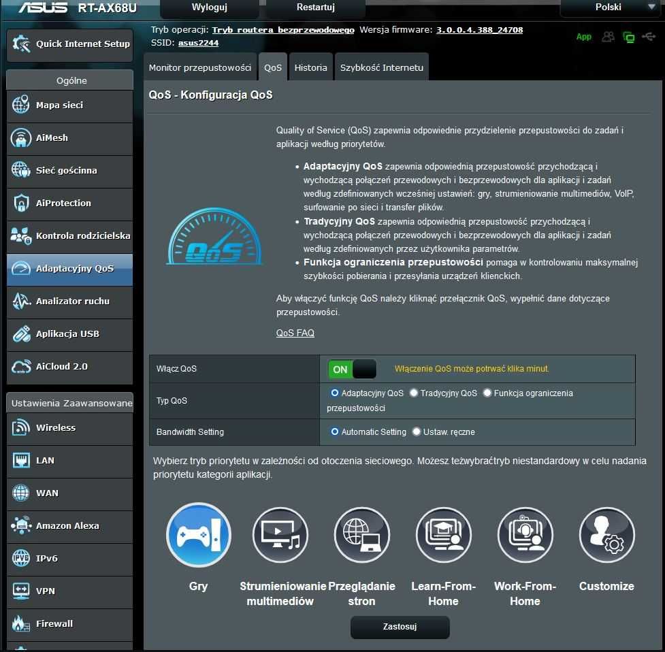The width and height of the screenshot is (665, 652).
Task: Select Work-From-Home priority icon
Action: (525, 535)
